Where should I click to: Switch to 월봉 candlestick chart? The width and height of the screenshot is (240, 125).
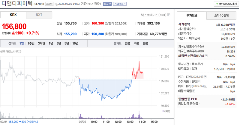[145, 43]
